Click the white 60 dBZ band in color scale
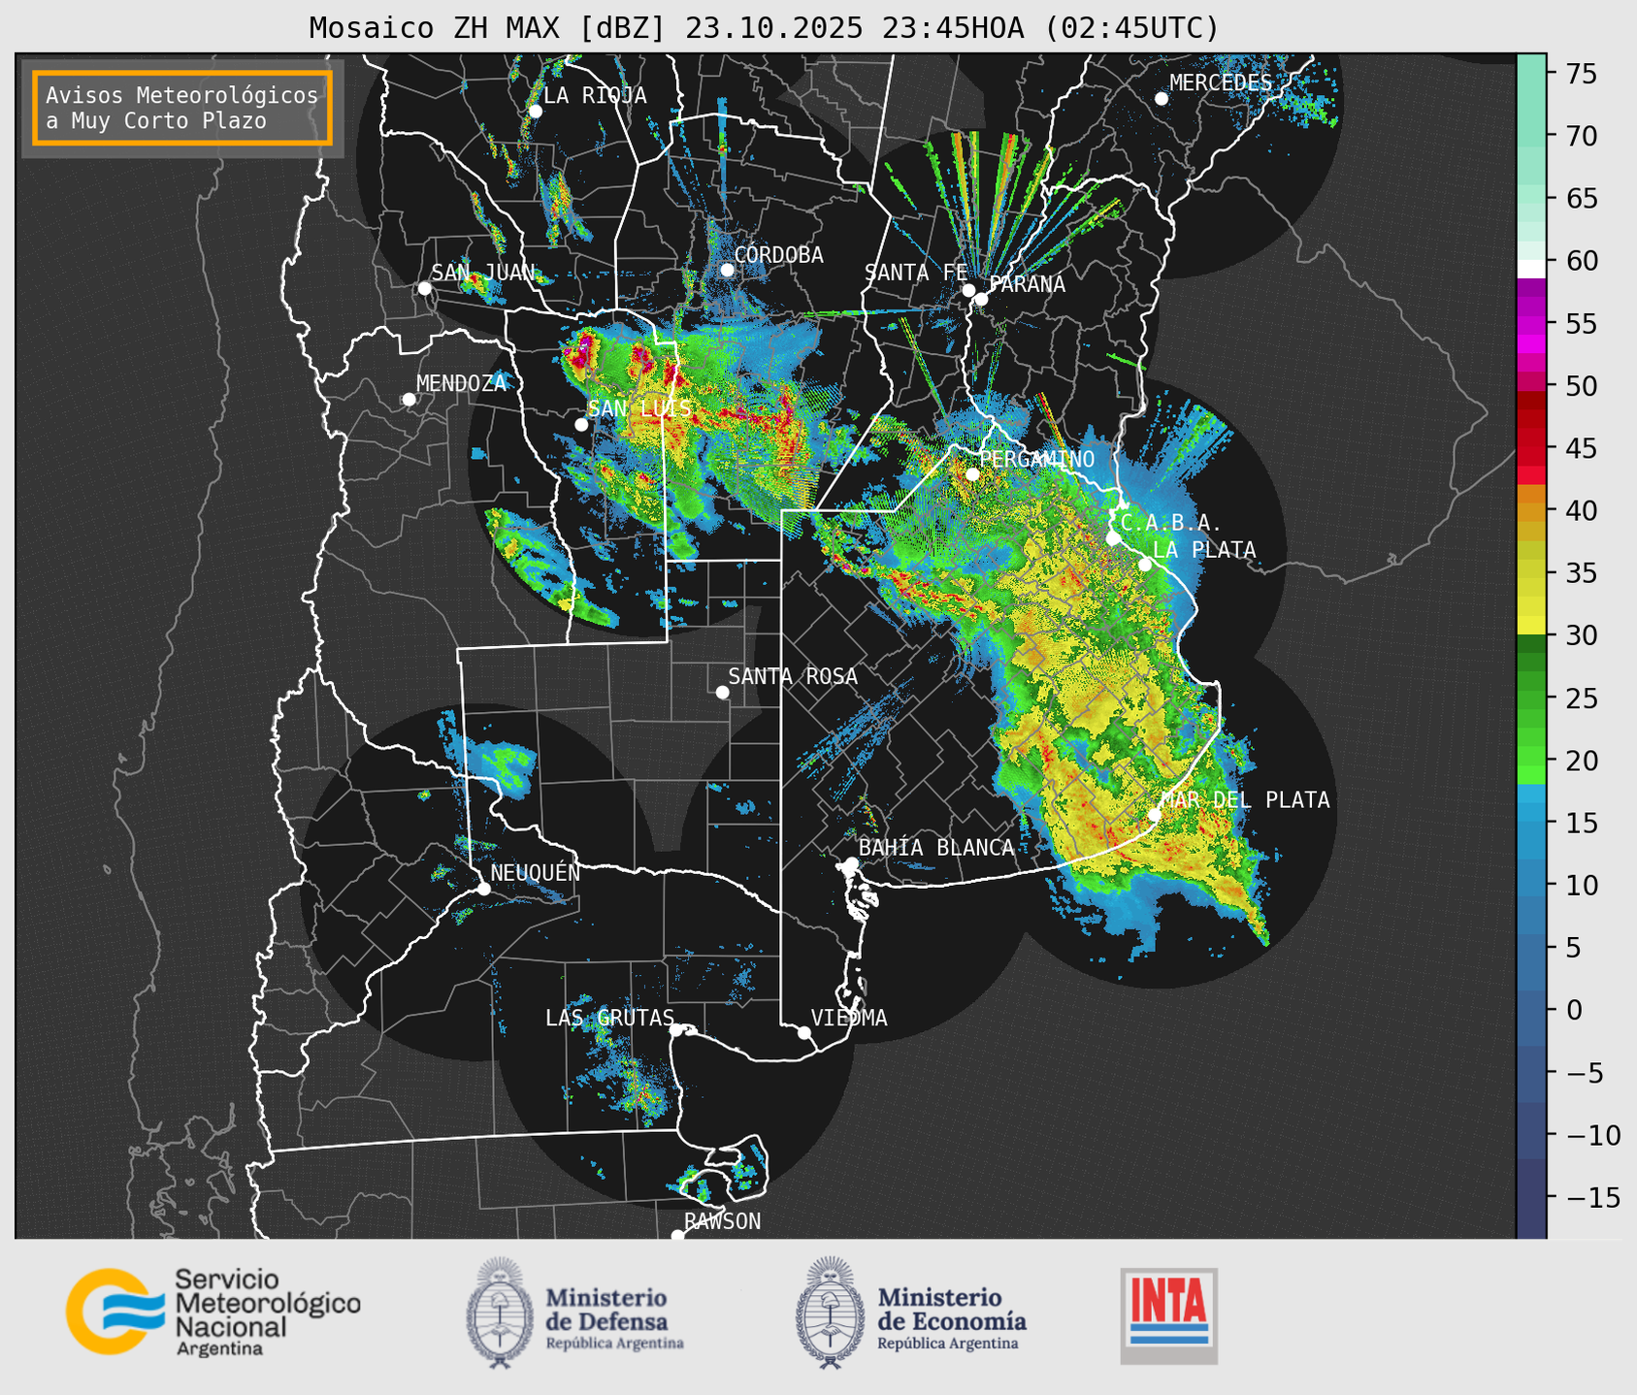This screenshot has height=1395, width=1637. tap(1531, 269)
